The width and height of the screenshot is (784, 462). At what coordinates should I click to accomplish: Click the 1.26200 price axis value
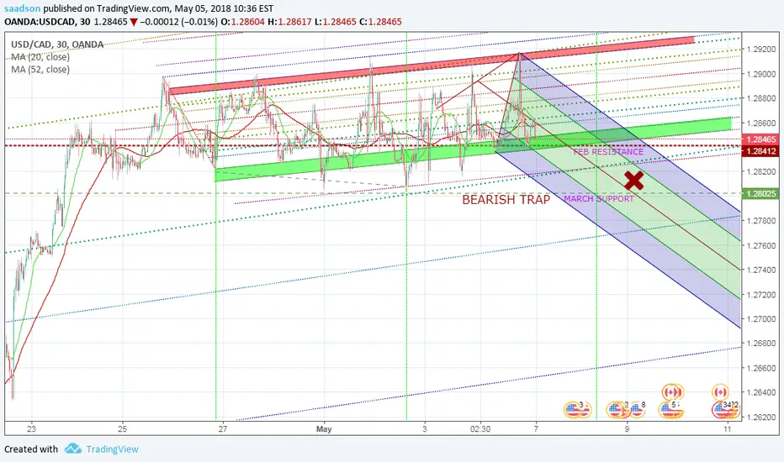pos(761,417)
